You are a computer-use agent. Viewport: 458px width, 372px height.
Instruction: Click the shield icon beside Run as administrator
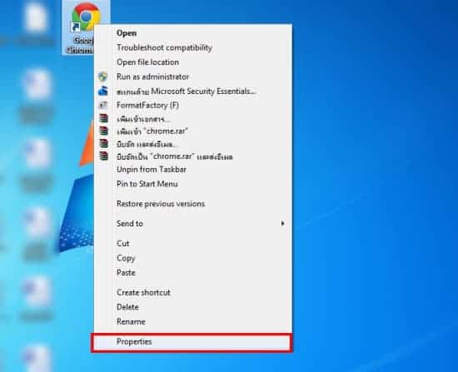102,77
